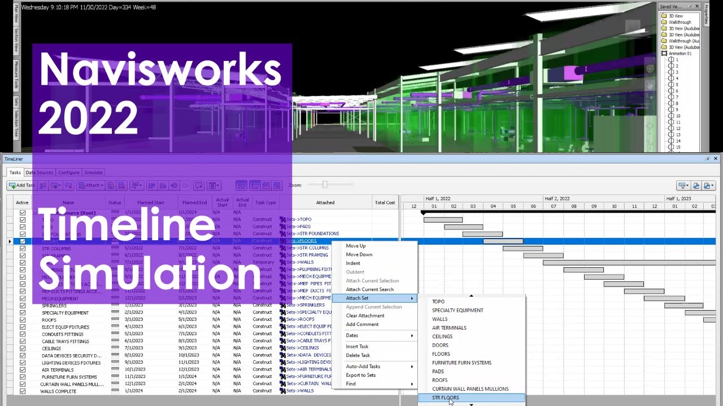
Task: Pin the TimeLiner panel with auto-hide icon
Action: click(708, 158)
